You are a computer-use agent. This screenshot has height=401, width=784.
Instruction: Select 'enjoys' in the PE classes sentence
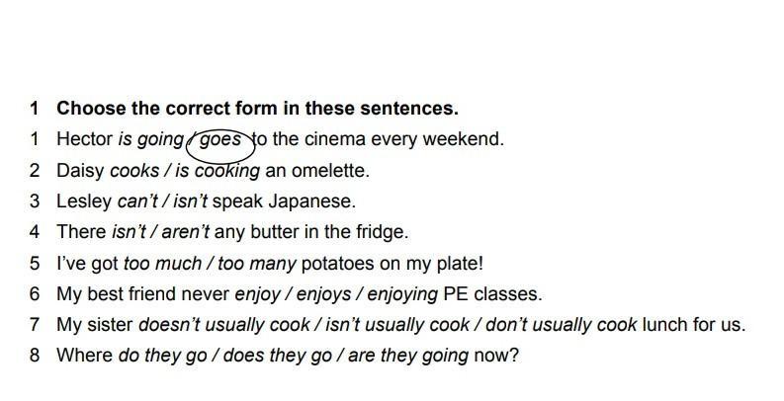pos(323,294)
